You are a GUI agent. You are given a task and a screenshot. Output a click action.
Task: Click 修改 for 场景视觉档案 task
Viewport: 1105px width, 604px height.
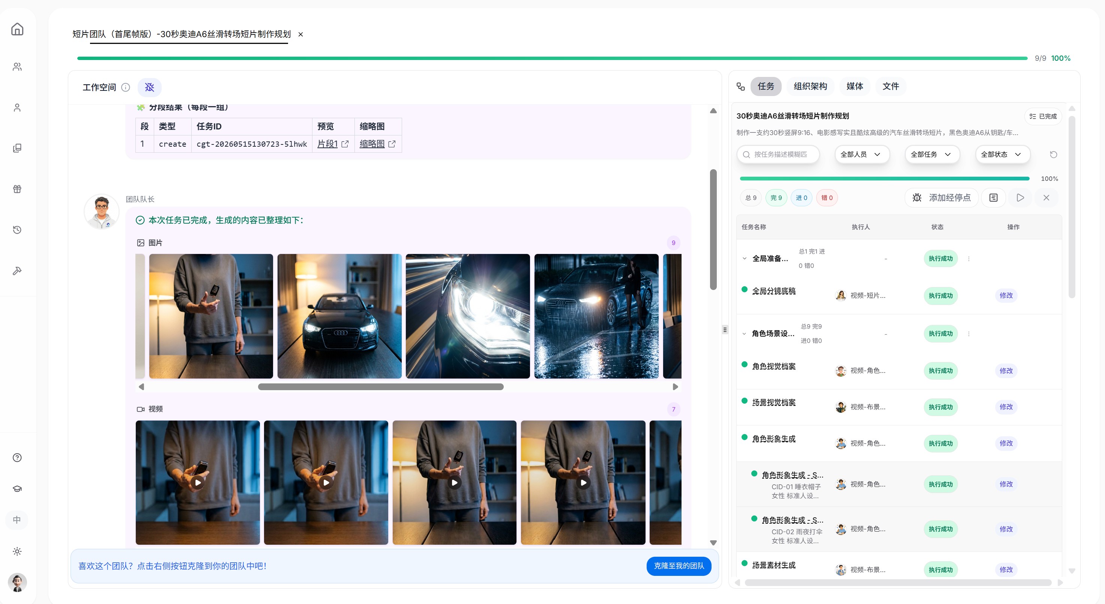pos(1006,407)
